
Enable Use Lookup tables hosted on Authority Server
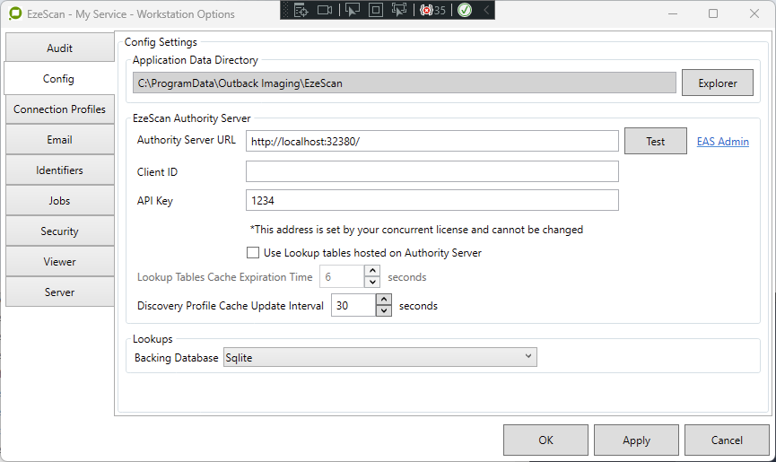tap(253, 253)
